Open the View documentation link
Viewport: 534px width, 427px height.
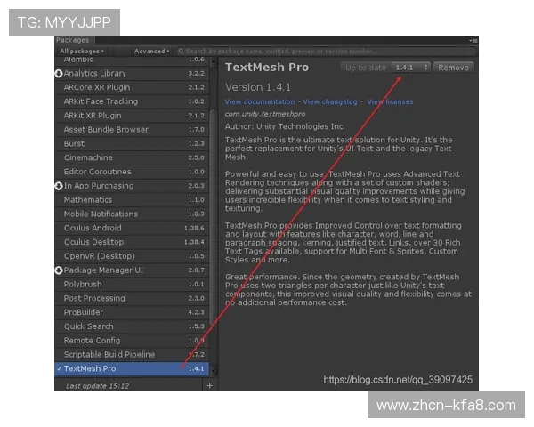(260, 102)
